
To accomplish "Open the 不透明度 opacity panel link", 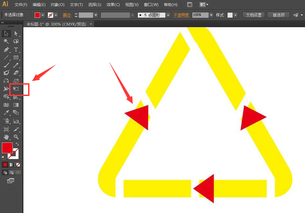I will pyautogui.click(x=181, y=15).
